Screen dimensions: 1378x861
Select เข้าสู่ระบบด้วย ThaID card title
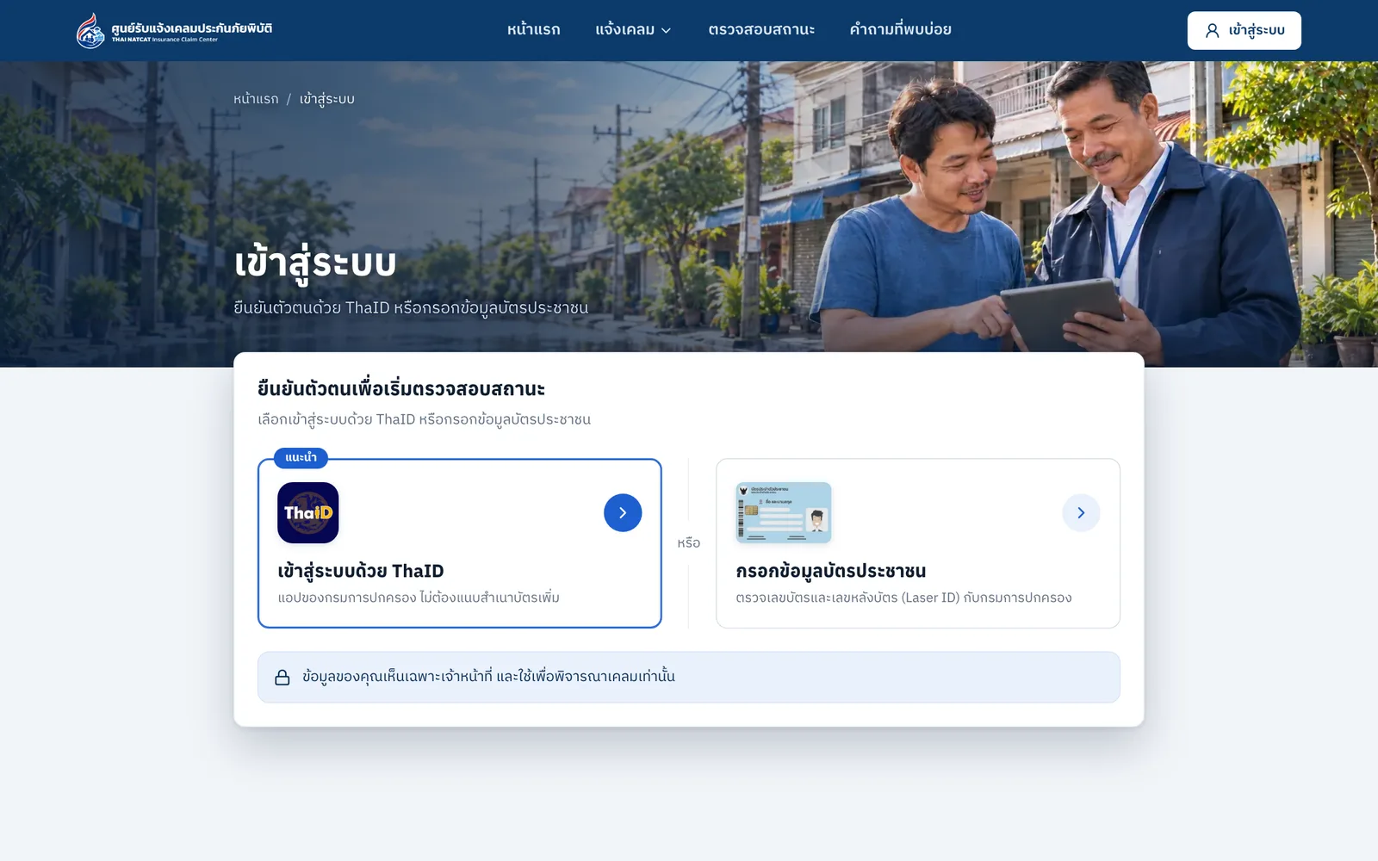[361, 571]
